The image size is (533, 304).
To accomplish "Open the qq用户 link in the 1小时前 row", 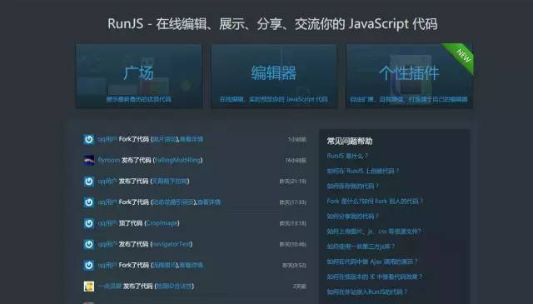I will (x=107, y=139).
